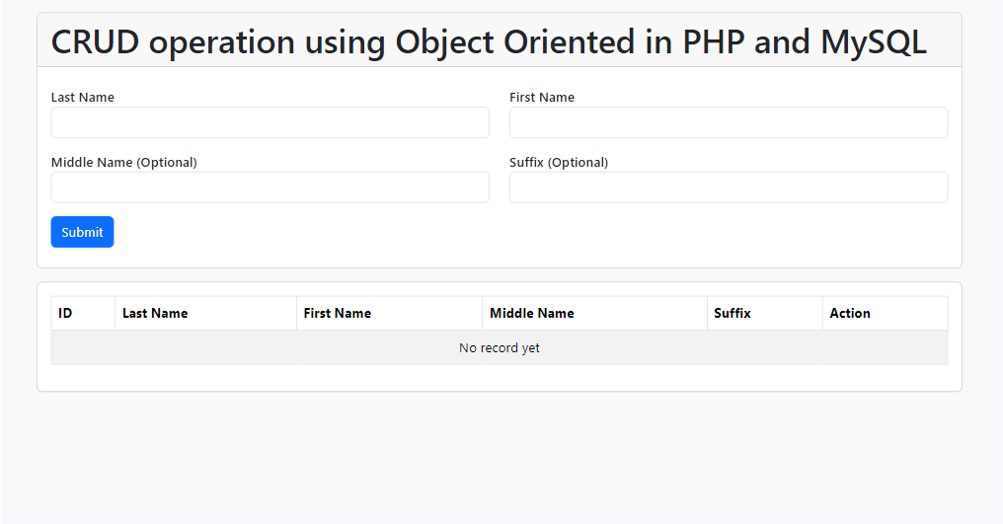Click the Last Name input field
The image size is (1003, 524).
270,122
